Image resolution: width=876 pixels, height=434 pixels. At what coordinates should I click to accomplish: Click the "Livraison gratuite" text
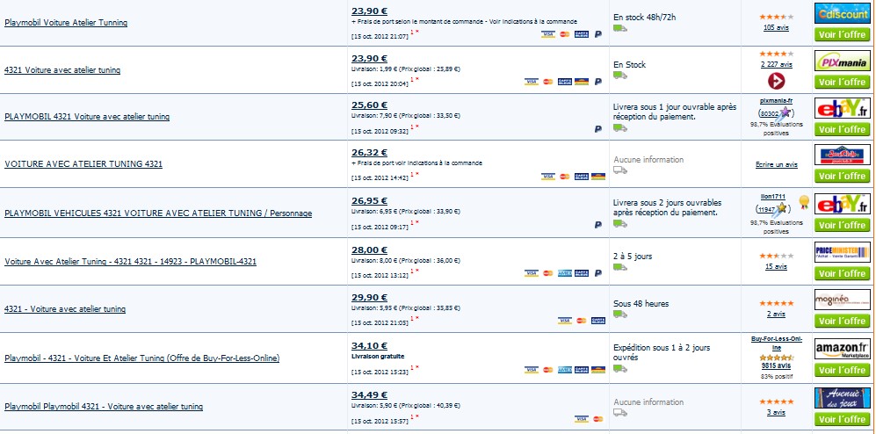[x=378, y=357]
